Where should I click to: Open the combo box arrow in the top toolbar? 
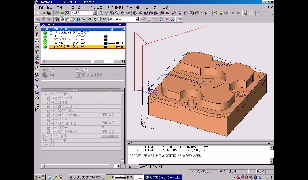(94, 13)
